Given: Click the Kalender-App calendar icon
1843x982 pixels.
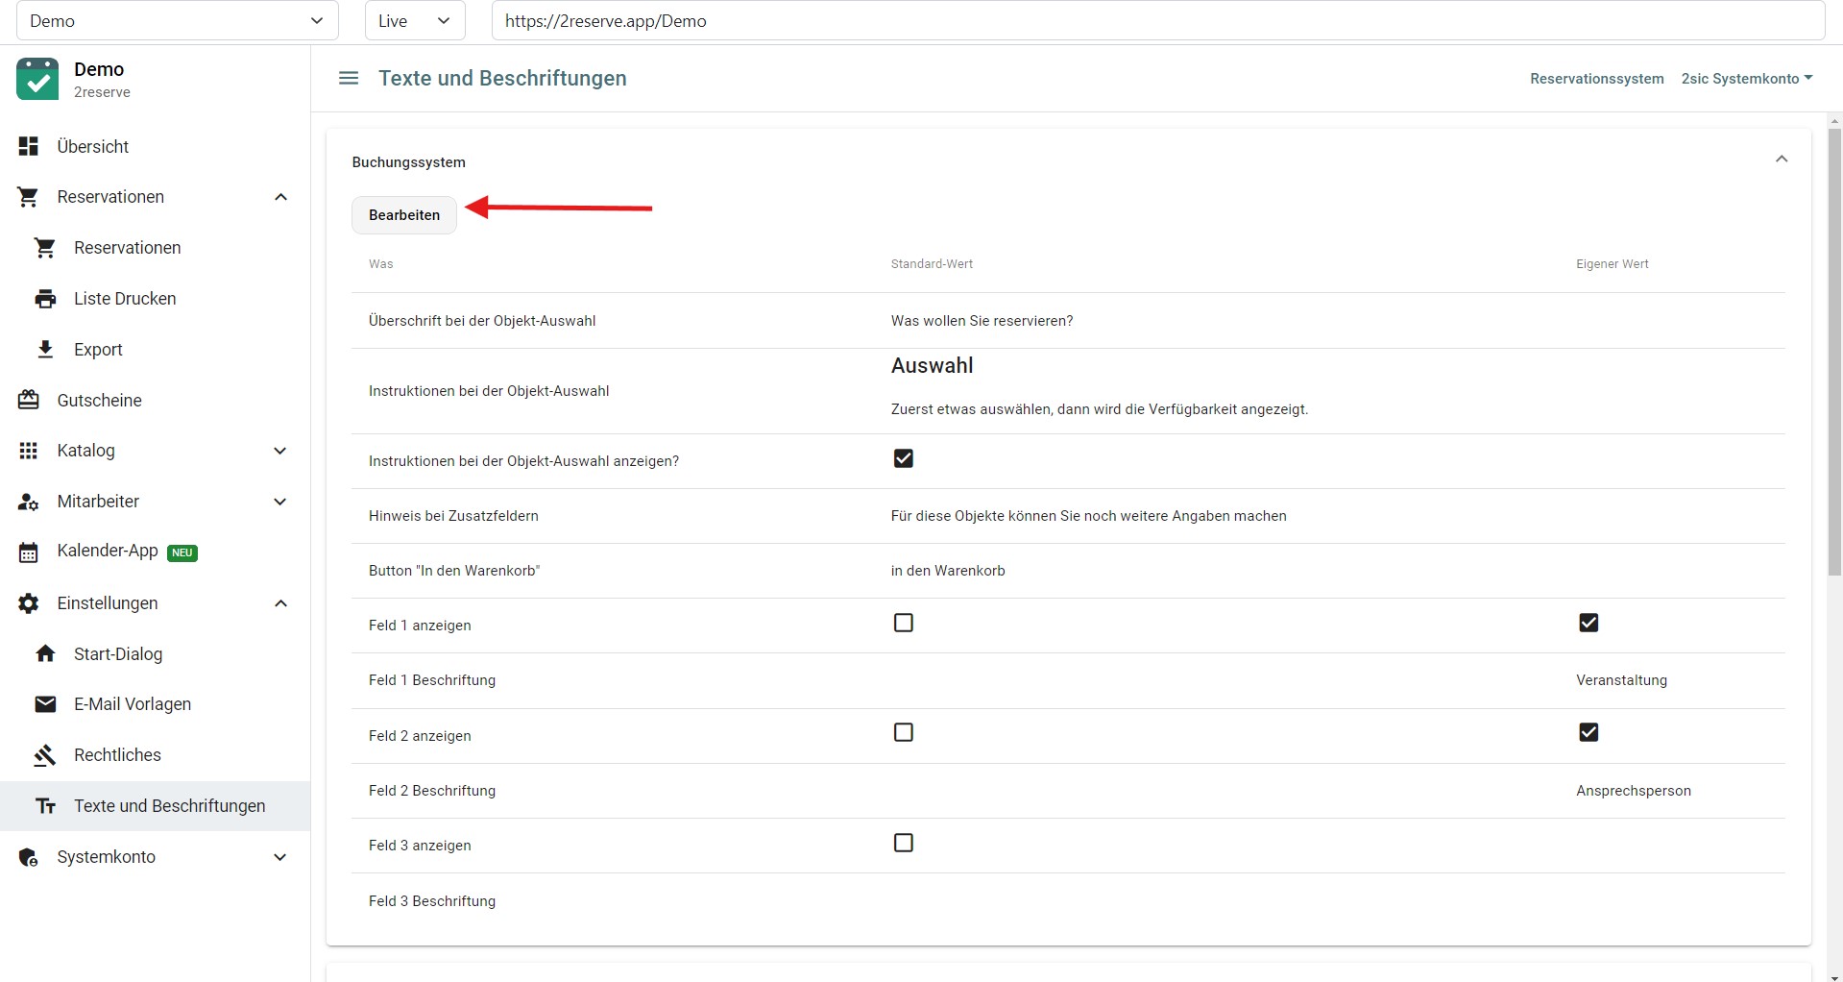Looking at the screenshot, I should [x=29, y=552].
